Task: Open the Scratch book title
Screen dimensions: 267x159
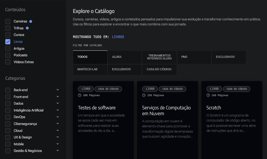Action: point(214,108)
